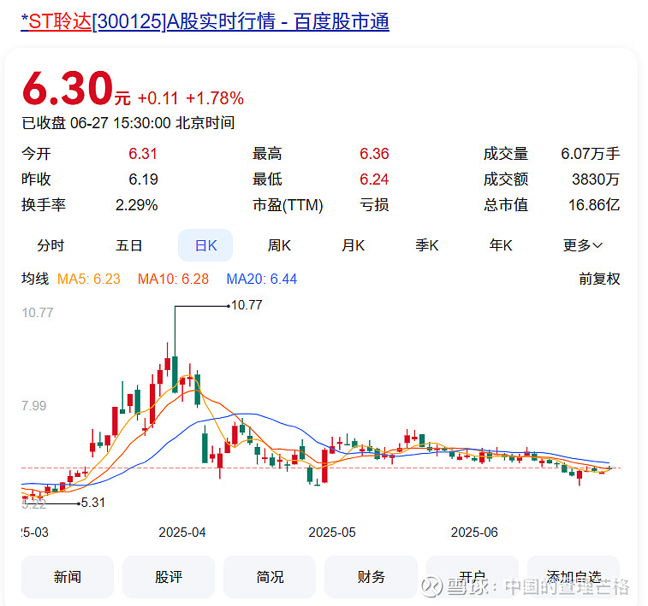Click the tall green candlestick at the 10.77 peak

click(x=175, y=374)
